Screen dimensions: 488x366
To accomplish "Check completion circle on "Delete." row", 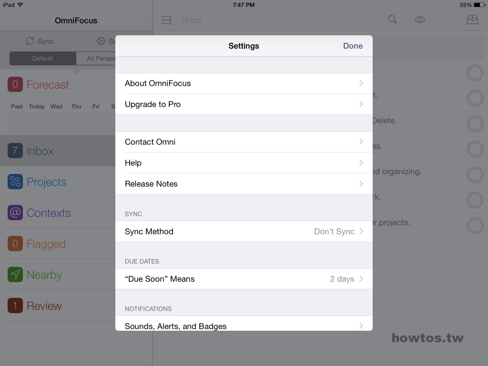I will [475, 124].
